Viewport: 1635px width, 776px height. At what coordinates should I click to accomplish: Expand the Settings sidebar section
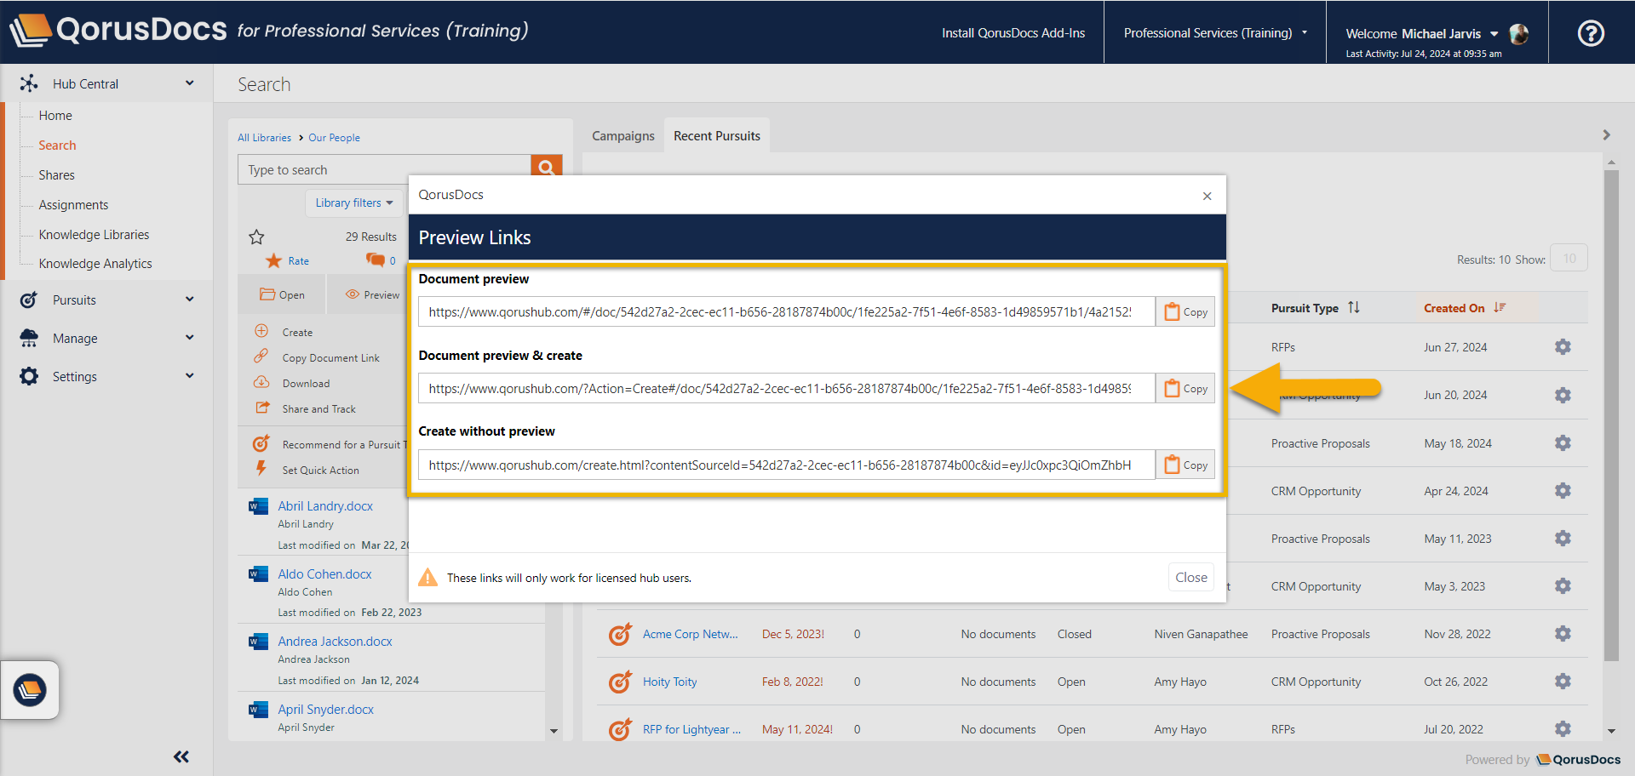107,376
